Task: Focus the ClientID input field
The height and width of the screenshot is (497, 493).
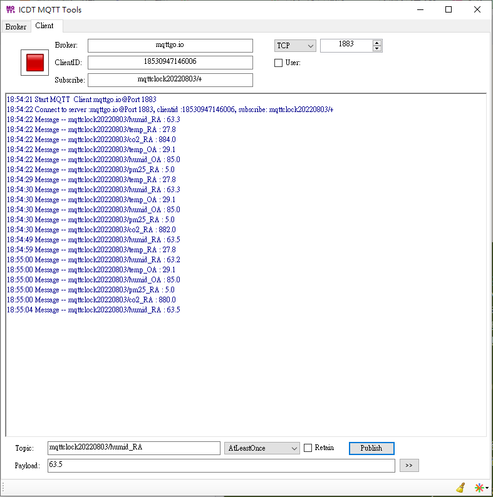Action: 170,63
